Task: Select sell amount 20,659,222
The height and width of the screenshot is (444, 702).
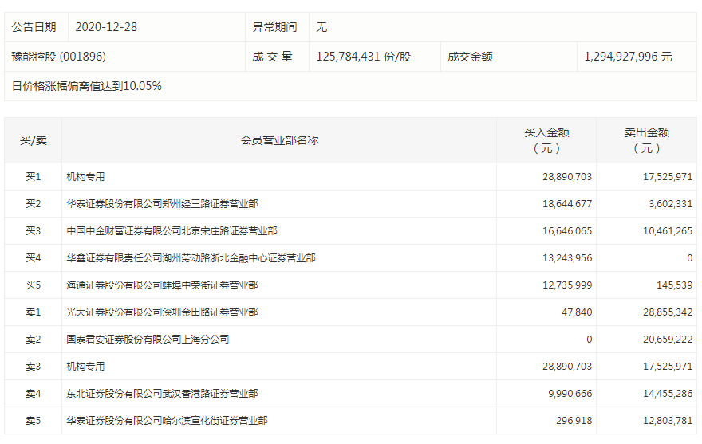Action: pyautogui.click(x=668, y=340)
